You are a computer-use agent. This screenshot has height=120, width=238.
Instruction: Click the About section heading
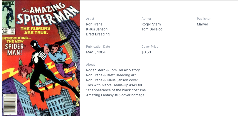(x=90, y=65)
